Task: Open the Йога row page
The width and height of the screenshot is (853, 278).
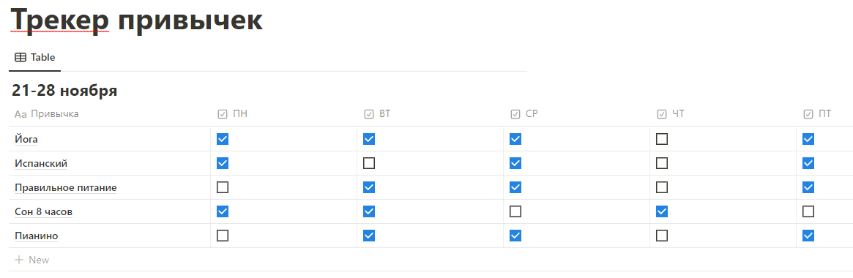Action: (x=26, y=139)
